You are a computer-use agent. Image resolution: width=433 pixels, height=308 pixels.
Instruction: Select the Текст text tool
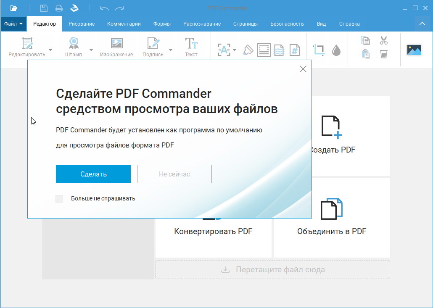pos(191,47)
